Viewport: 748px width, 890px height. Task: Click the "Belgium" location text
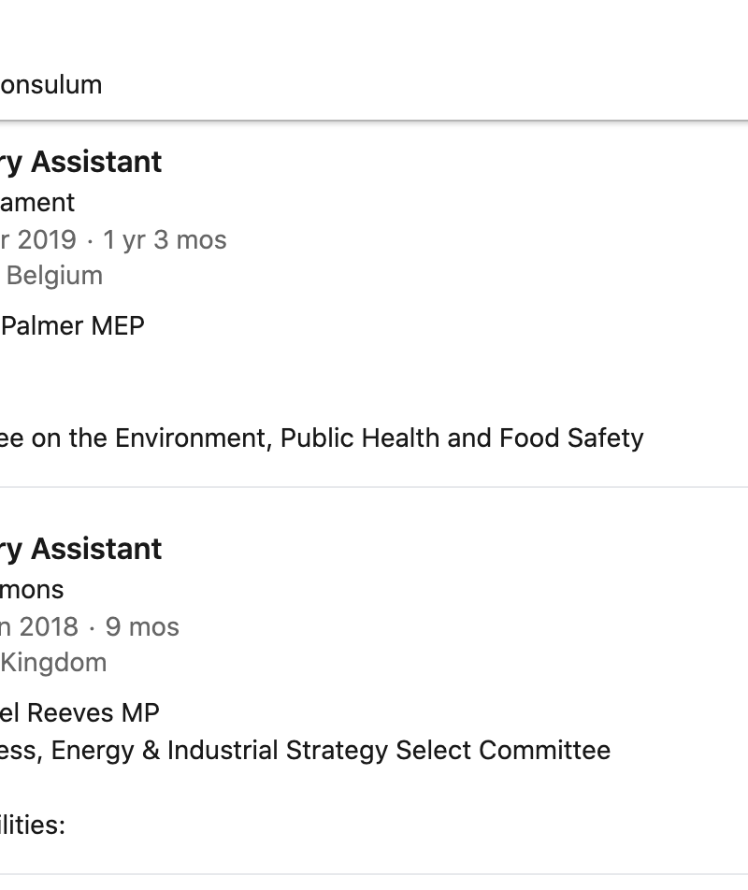point(54,276)
